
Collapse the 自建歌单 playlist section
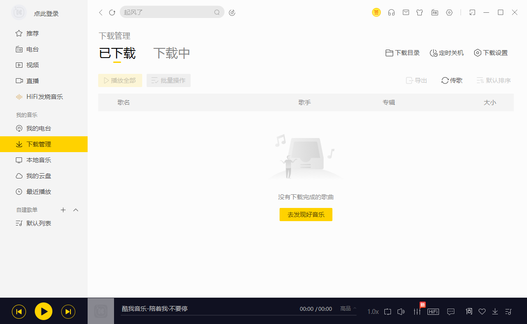[76, 210]
